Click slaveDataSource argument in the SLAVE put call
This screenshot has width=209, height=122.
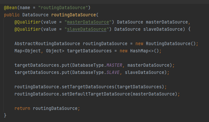point(145,72)
